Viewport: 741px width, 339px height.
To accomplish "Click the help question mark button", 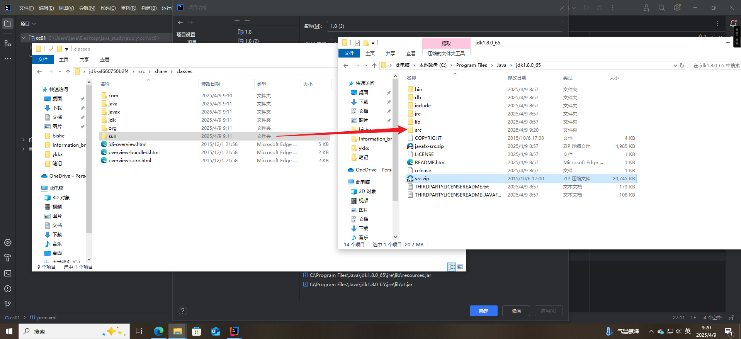I will click(x=183, y=311).
